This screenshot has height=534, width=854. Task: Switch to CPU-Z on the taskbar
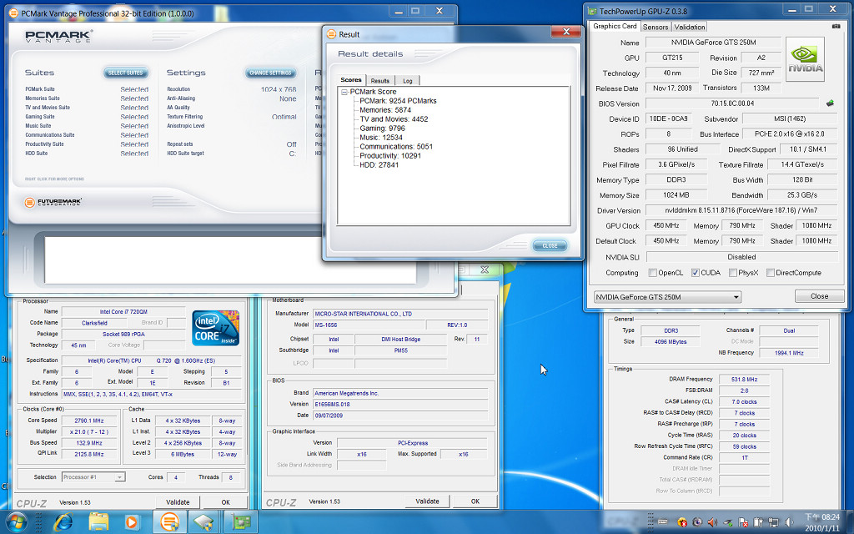[x=204, y=522]
